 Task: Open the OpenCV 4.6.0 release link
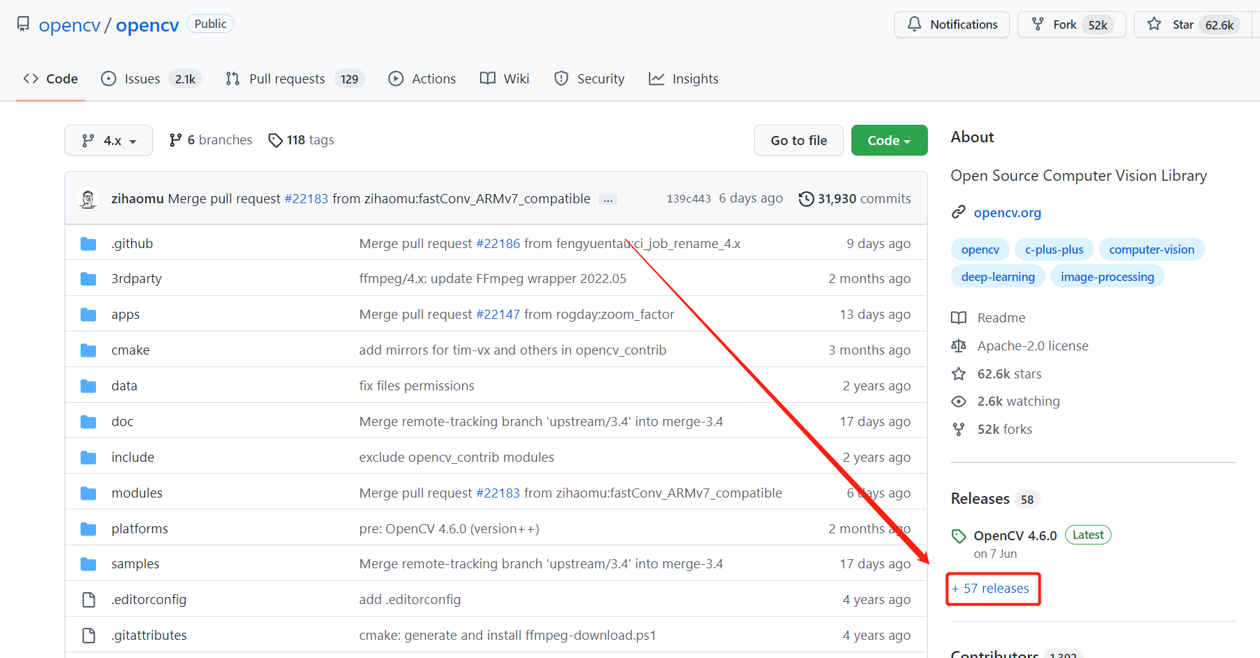(1015, 536)
